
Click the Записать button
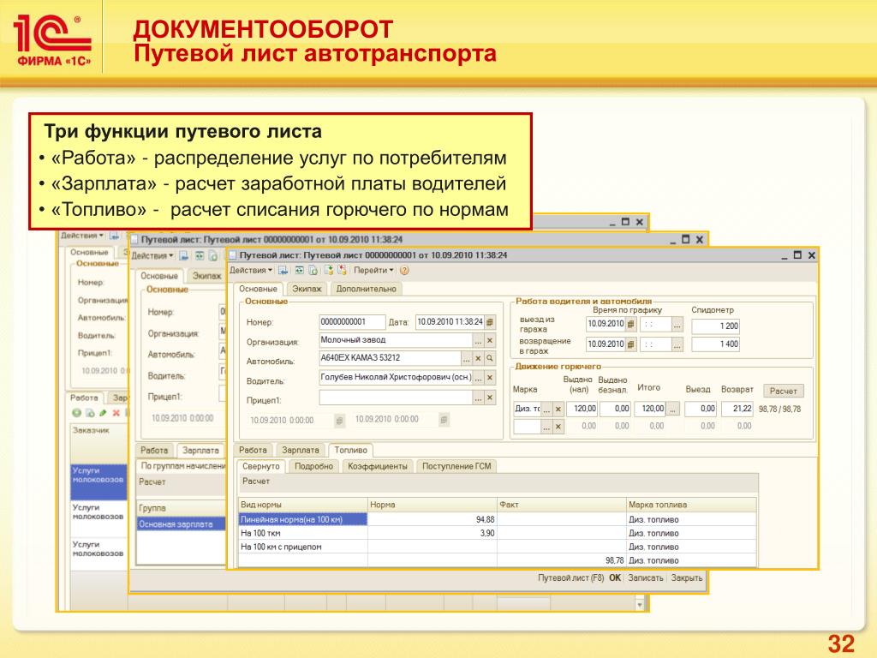click(646, 578)
